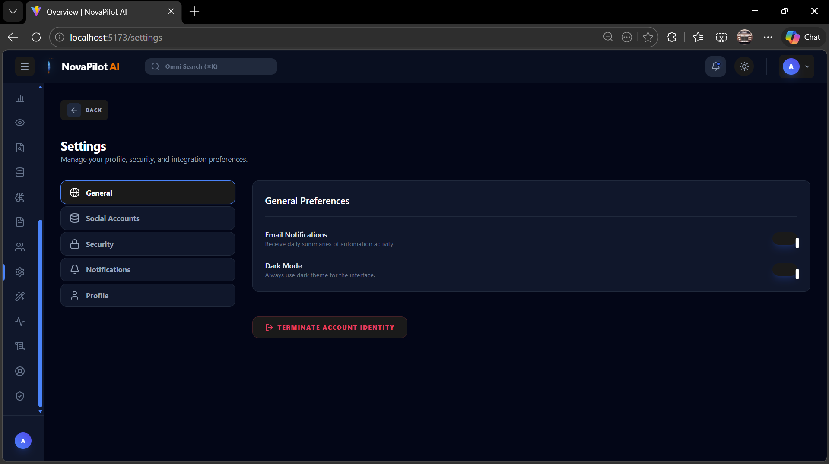829x464 pixels.
Task: Open the settings gear sidebar icon
Action: coord(20,272)
